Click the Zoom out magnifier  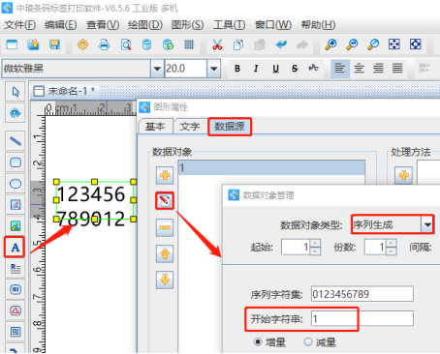point(352,44)
